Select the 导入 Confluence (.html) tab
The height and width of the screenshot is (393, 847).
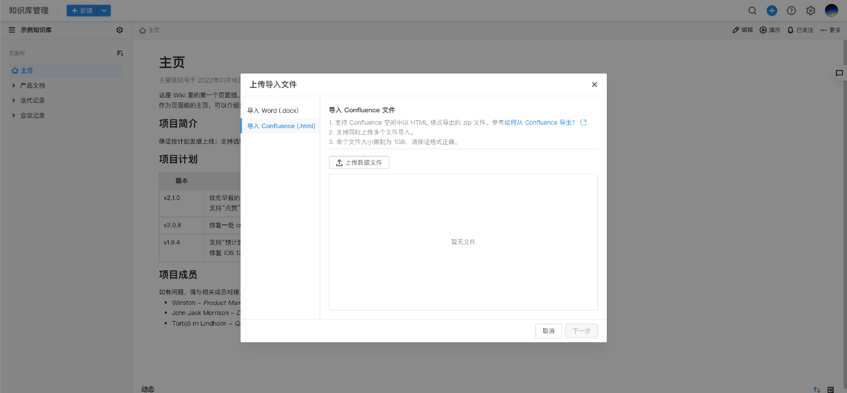pyautogui.click(x=281, y=126)
